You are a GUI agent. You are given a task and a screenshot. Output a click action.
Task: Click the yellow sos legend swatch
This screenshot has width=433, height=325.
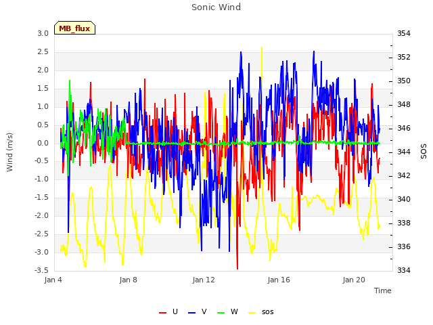point(252,313)
